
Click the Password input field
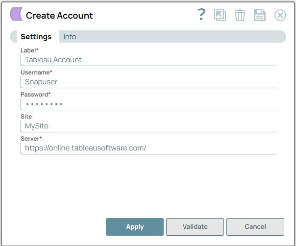coord(148,104)
